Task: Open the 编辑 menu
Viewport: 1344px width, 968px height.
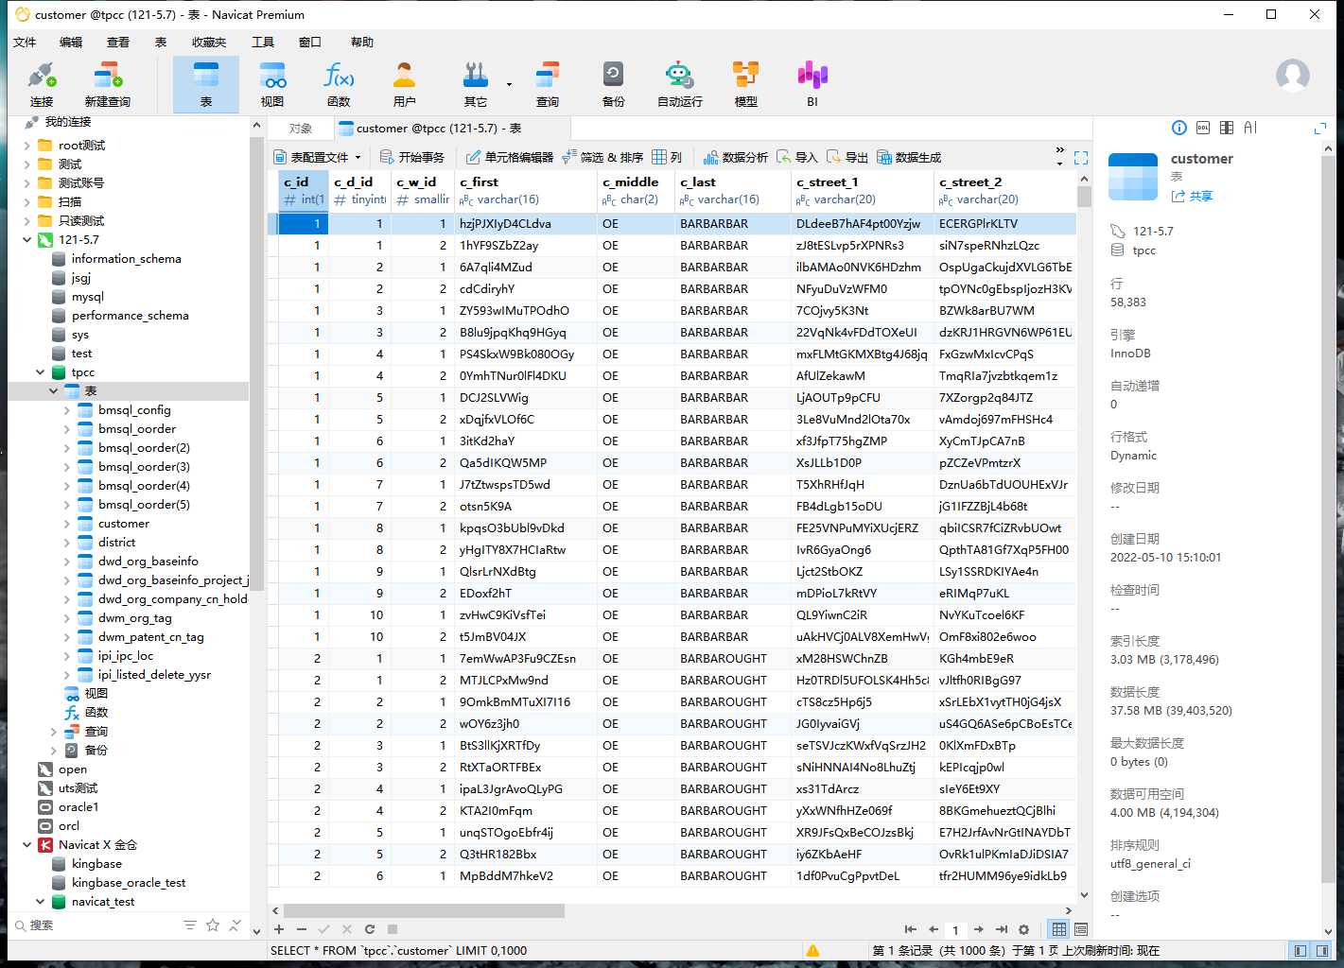Action: pyautogui.click(x=71, y=43)
